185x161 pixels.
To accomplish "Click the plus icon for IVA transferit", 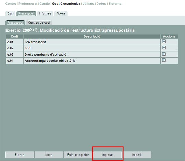I will click(x=164, y=42).
